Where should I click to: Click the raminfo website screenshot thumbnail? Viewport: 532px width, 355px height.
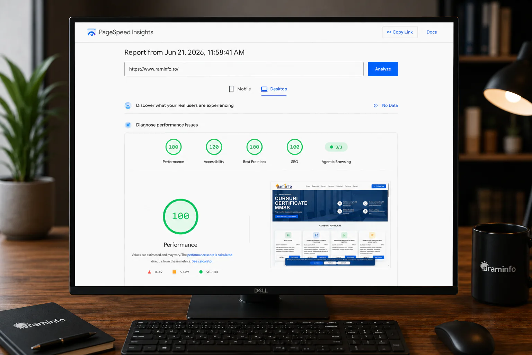pos(330,225)
